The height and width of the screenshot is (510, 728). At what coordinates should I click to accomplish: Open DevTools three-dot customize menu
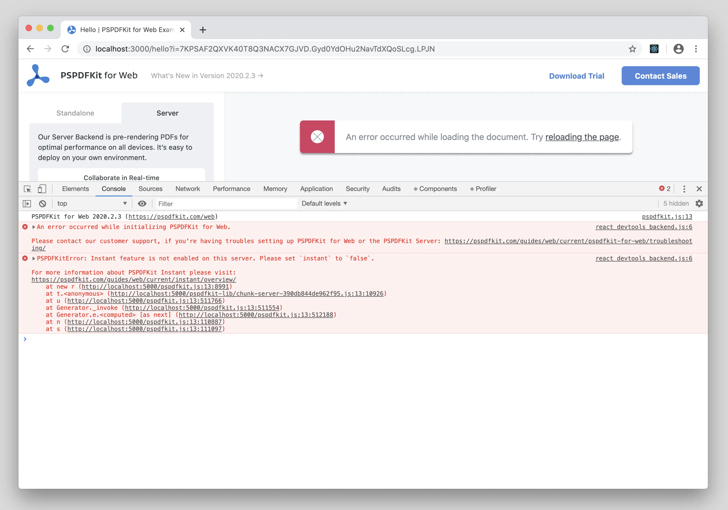(x=684, y=189)
